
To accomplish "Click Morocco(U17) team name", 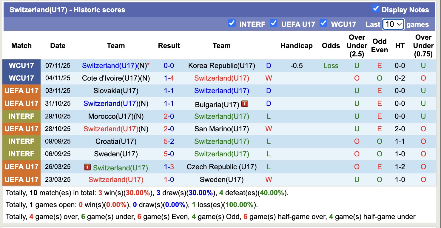I will 116,116.
